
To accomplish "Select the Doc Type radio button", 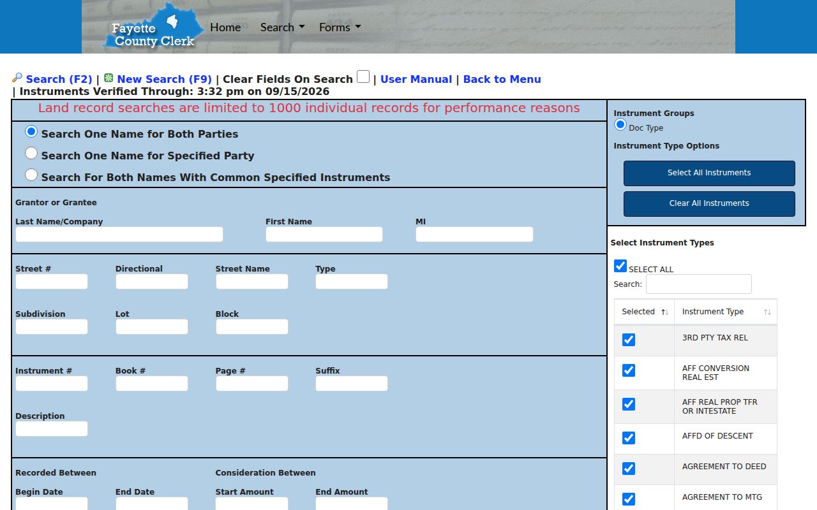I will pos(620,125).
